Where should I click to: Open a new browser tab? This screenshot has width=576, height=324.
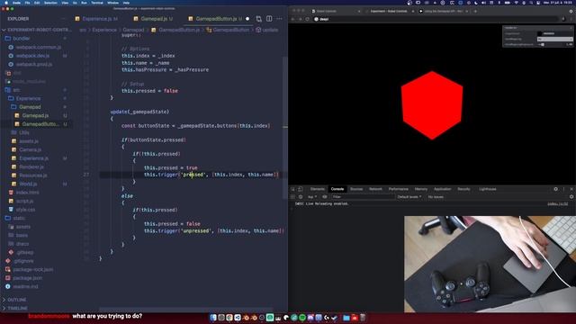pos(475,12)
